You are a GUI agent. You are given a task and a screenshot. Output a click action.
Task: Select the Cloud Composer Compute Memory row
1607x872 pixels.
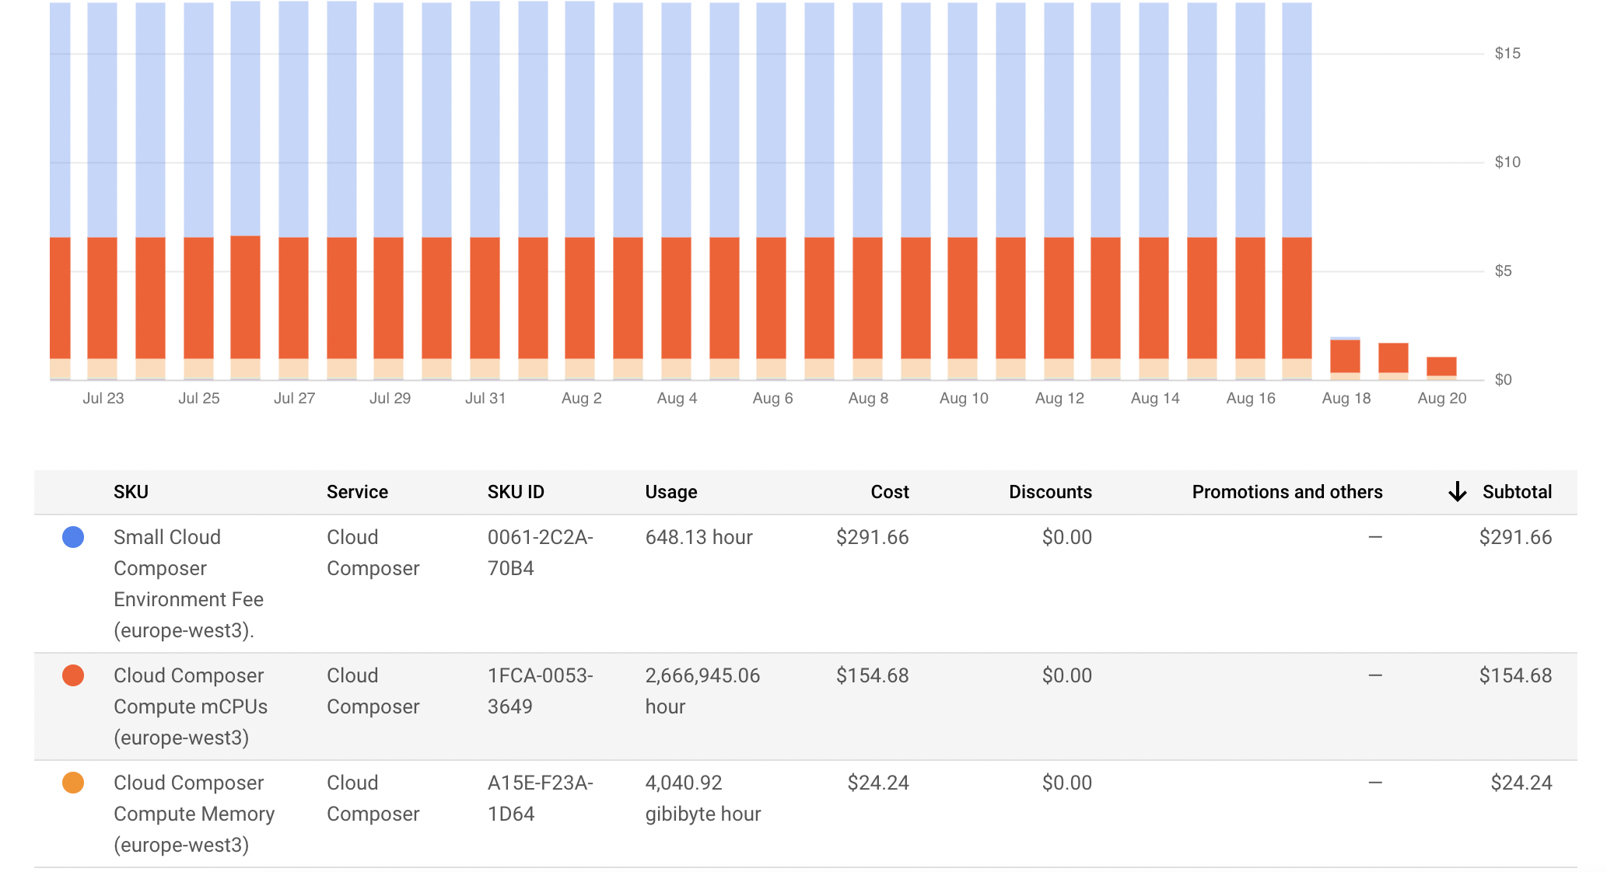[193, 813]
